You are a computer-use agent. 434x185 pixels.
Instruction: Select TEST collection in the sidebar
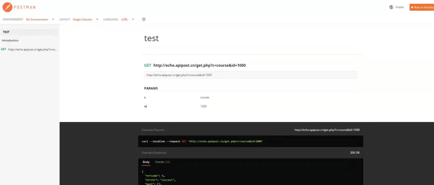[6, 32]
